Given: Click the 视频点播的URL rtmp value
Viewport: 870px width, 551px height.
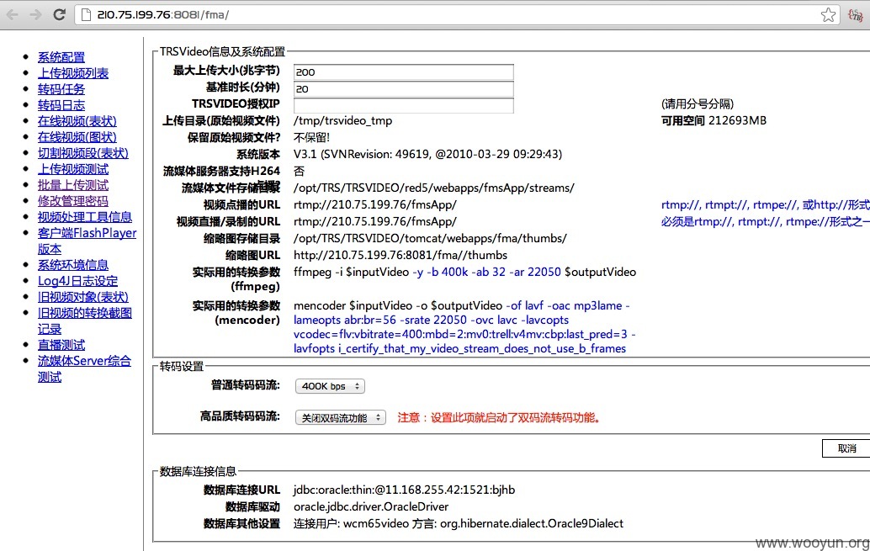Looking at the screenshot, I should [375, 204].
